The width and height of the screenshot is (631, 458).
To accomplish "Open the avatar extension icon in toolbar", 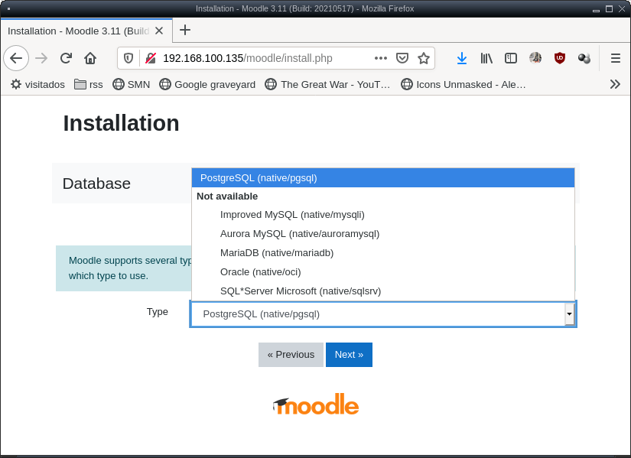I will (x=535, y=58).
